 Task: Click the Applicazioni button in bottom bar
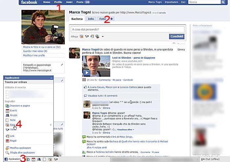(12, 159)
